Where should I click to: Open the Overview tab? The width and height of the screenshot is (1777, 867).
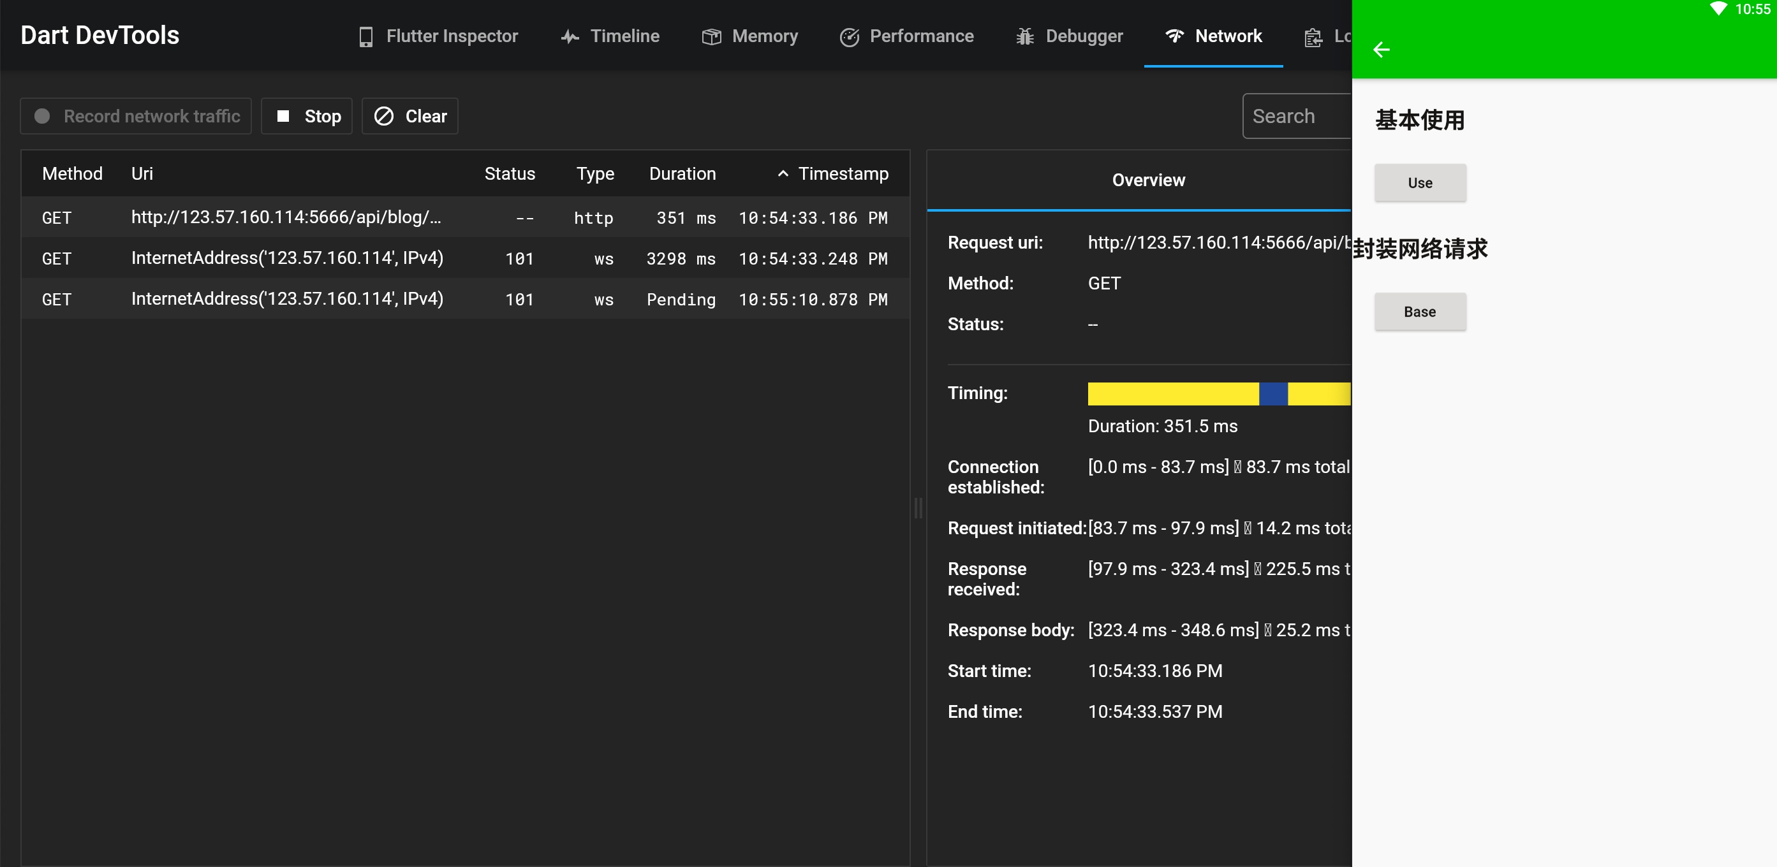click(x=1148, y=180)
